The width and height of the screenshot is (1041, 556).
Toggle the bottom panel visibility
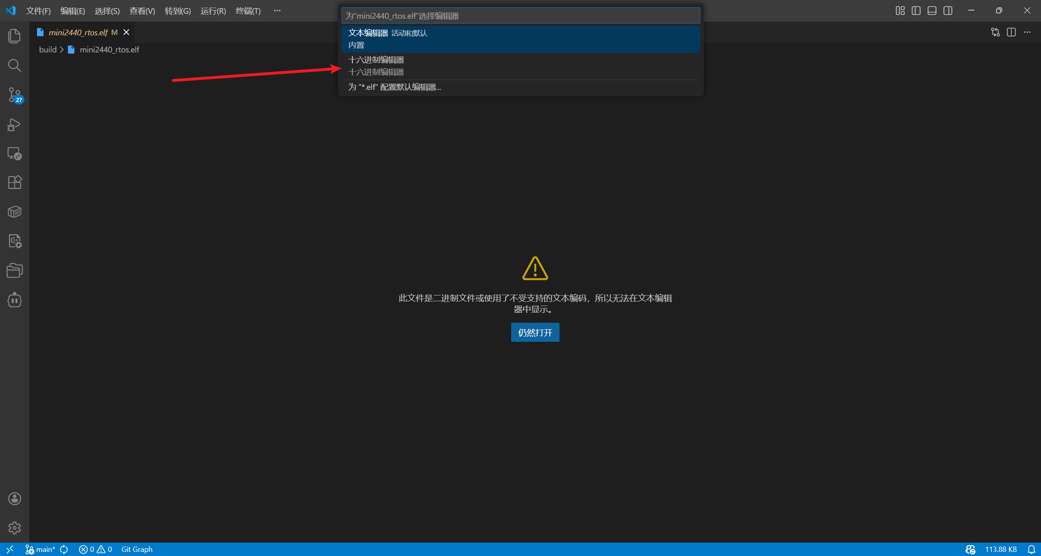[x=932, y=11]
